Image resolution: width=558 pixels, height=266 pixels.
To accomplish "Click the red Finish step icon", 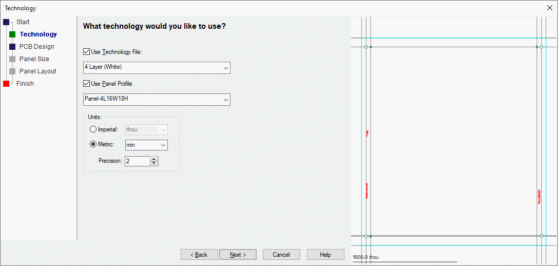I will (x=6, y=84).
